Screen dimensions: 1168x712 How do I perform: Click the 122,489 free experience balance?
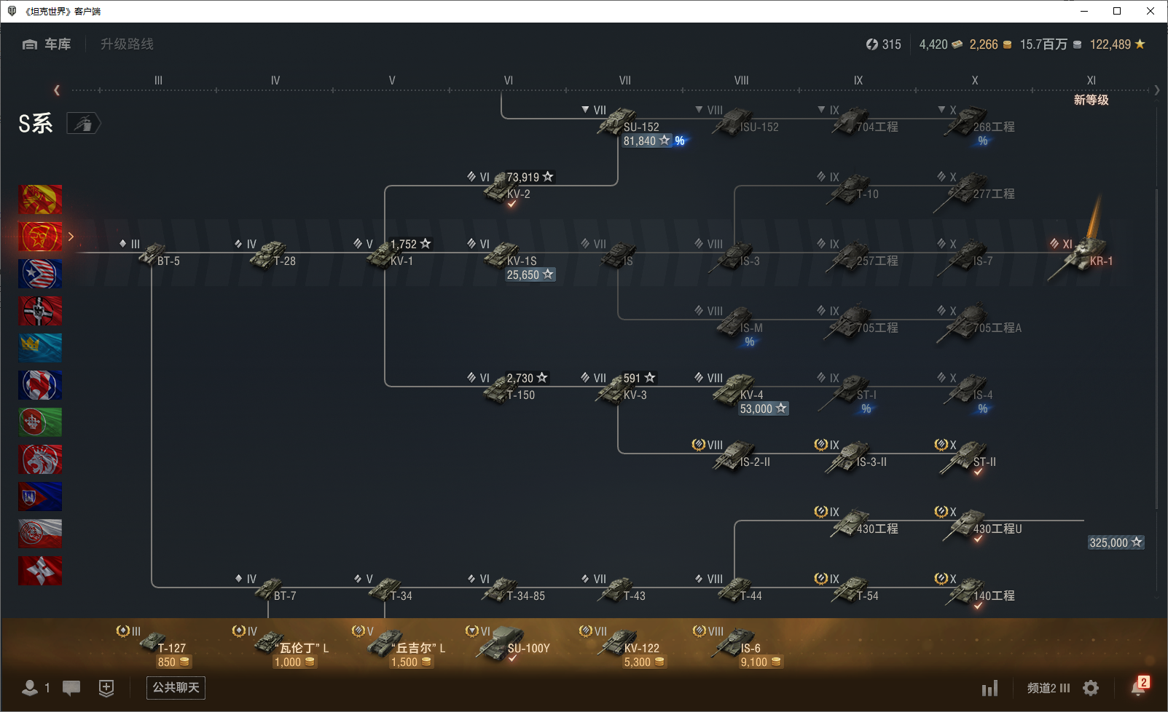pos(1118,44)
